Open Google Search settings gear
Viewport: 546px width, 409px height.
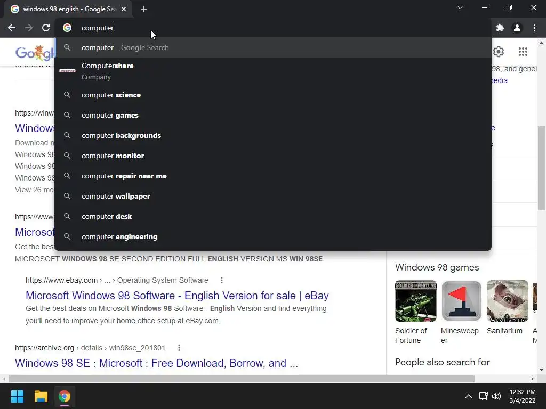499,52
